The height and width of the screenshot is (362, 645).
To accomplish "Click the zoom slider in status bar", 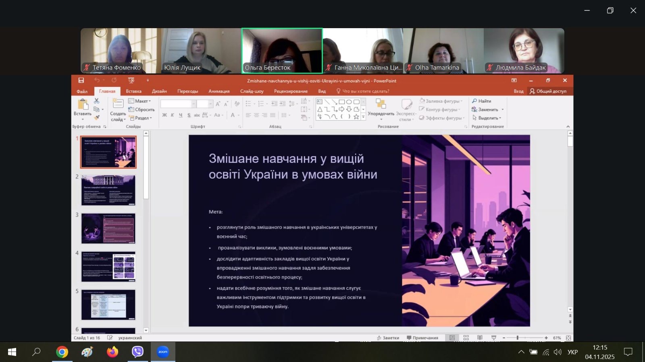I will 518,338.
